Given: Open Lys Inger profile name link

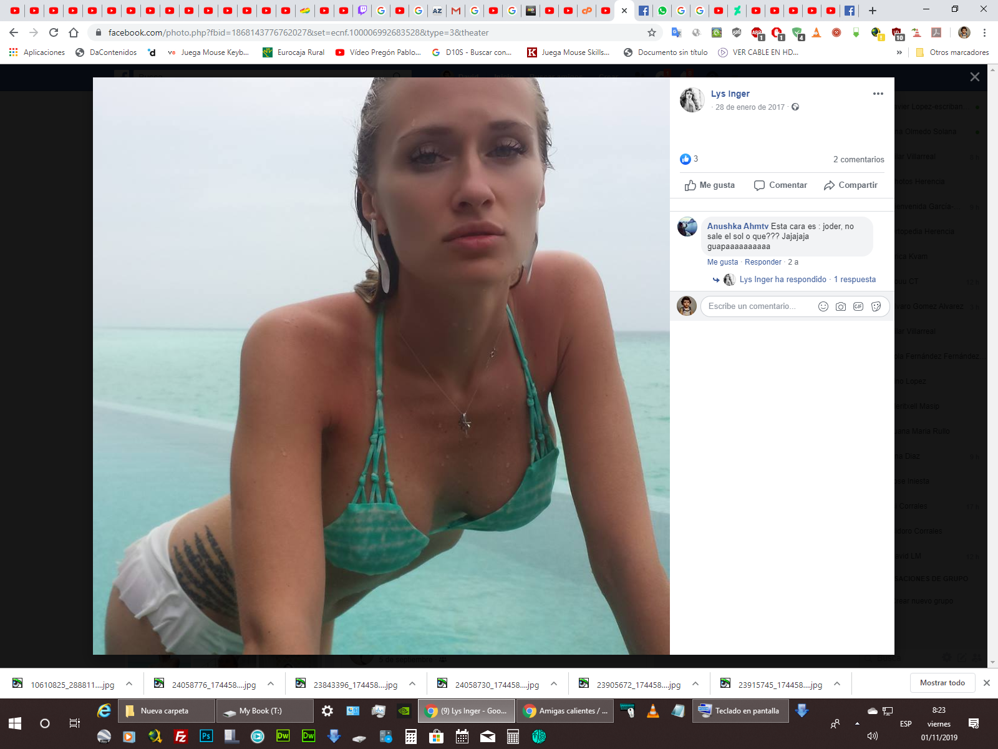Looking at the screenshot, I should (730, 94).
